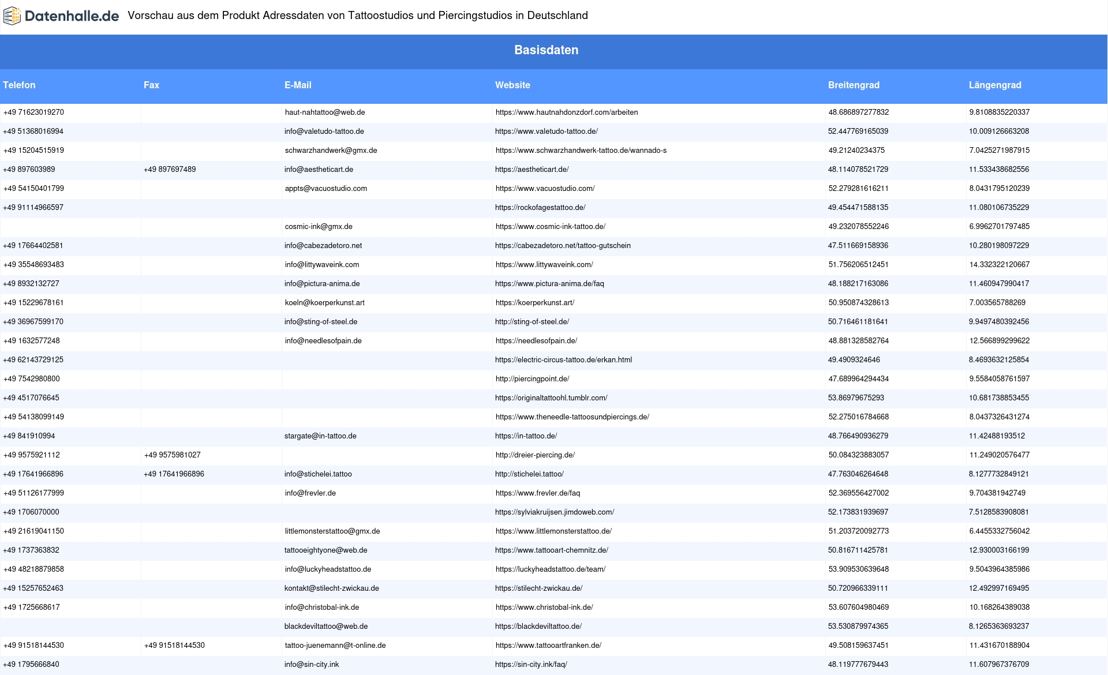Open the dreier-piercing.de website link

(x=535, y=455)
